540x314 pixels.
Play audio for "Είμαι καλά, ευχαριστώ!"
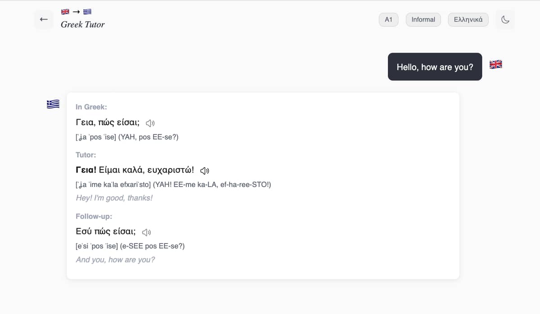pos(205,171)
